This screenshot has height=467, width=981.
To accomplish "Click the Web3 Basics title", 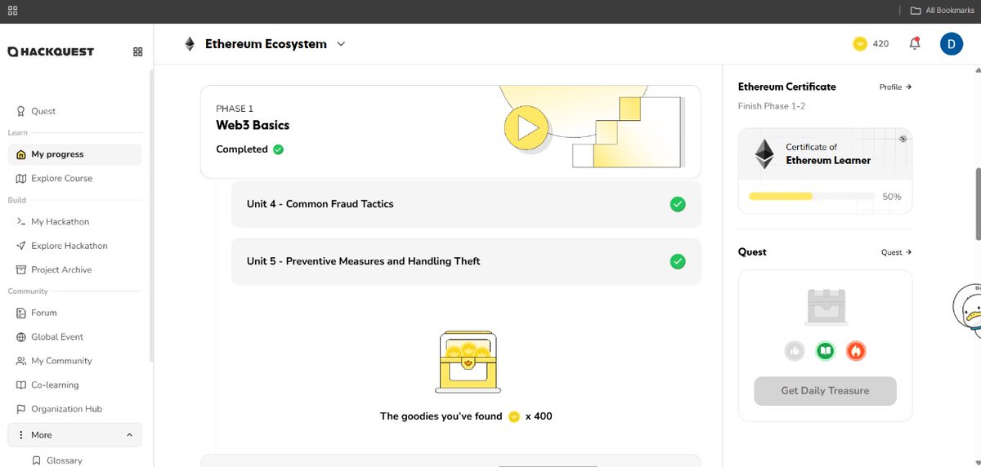I will tap(253, 126).
